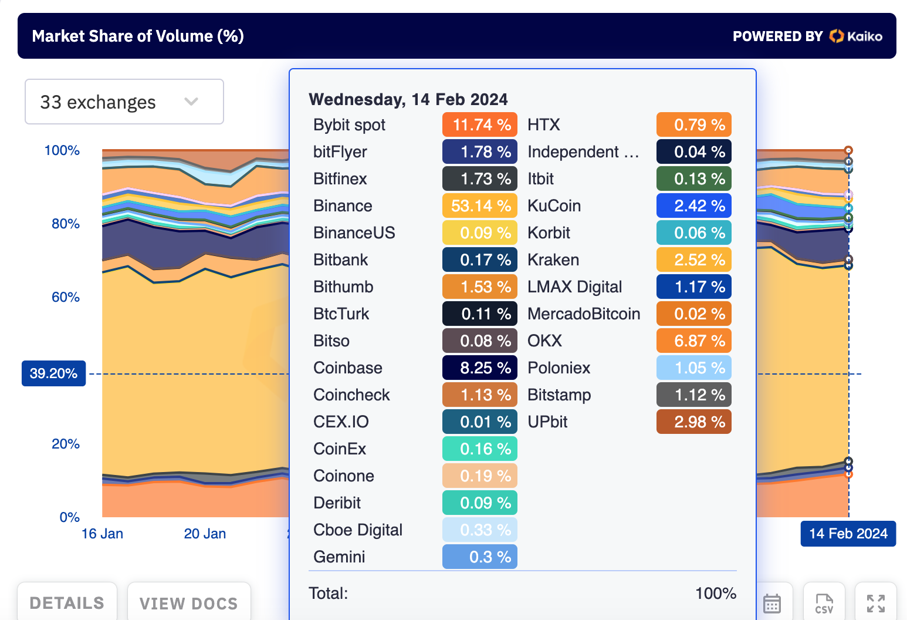Click the Bitfinex 1.73 % swatch
This screenshot has height=620, width=907.
click(x=480, y=179)
